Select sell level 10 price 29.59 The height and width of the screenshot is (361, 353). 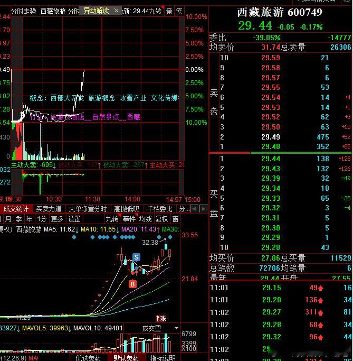pyautogui.click(x=271, y=58)
